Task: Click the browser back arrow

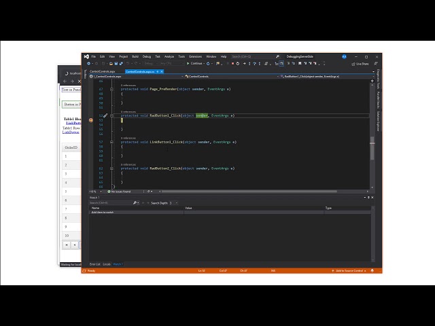Action: (65, 81)
